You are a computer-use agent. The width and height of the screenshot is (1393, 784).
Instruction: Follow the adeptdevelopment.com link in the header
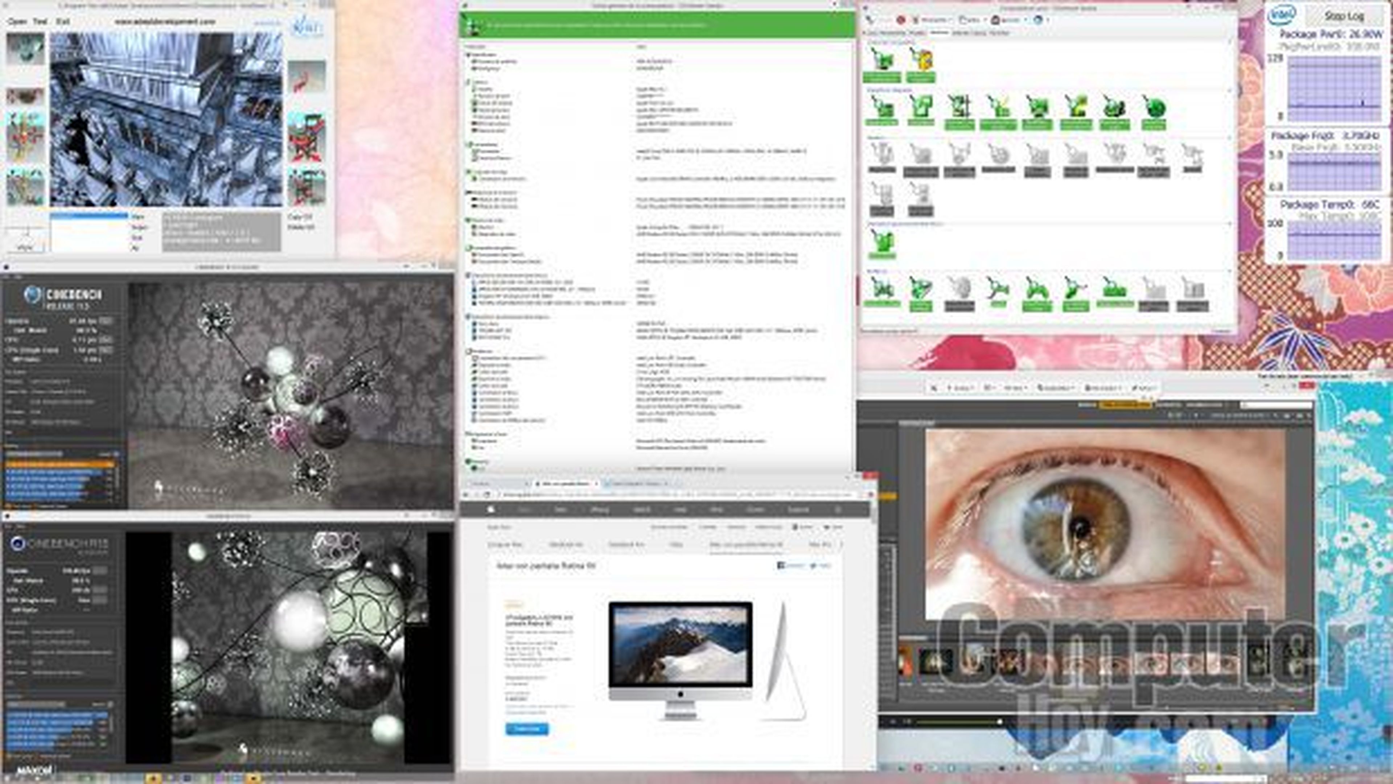tap(165, 22)
